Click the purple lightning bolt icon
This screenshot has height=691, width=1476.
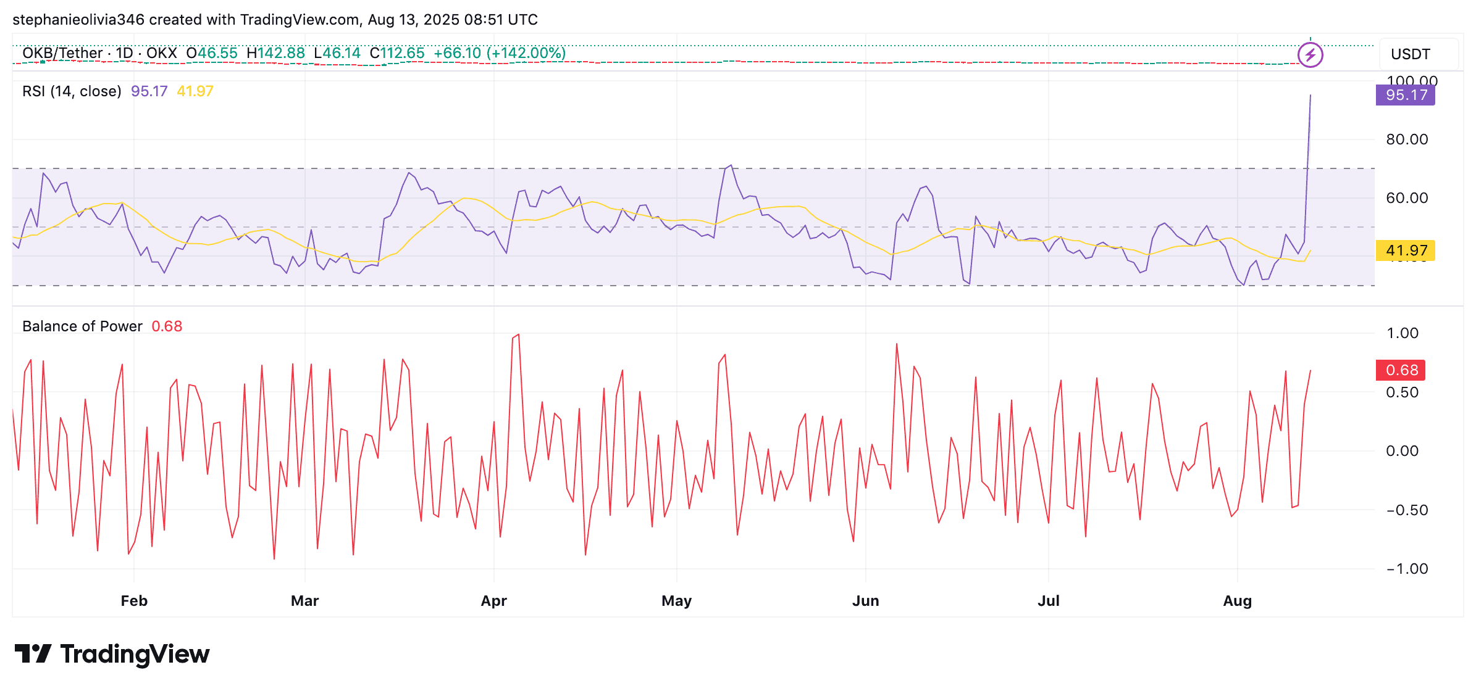[1310, 55]
